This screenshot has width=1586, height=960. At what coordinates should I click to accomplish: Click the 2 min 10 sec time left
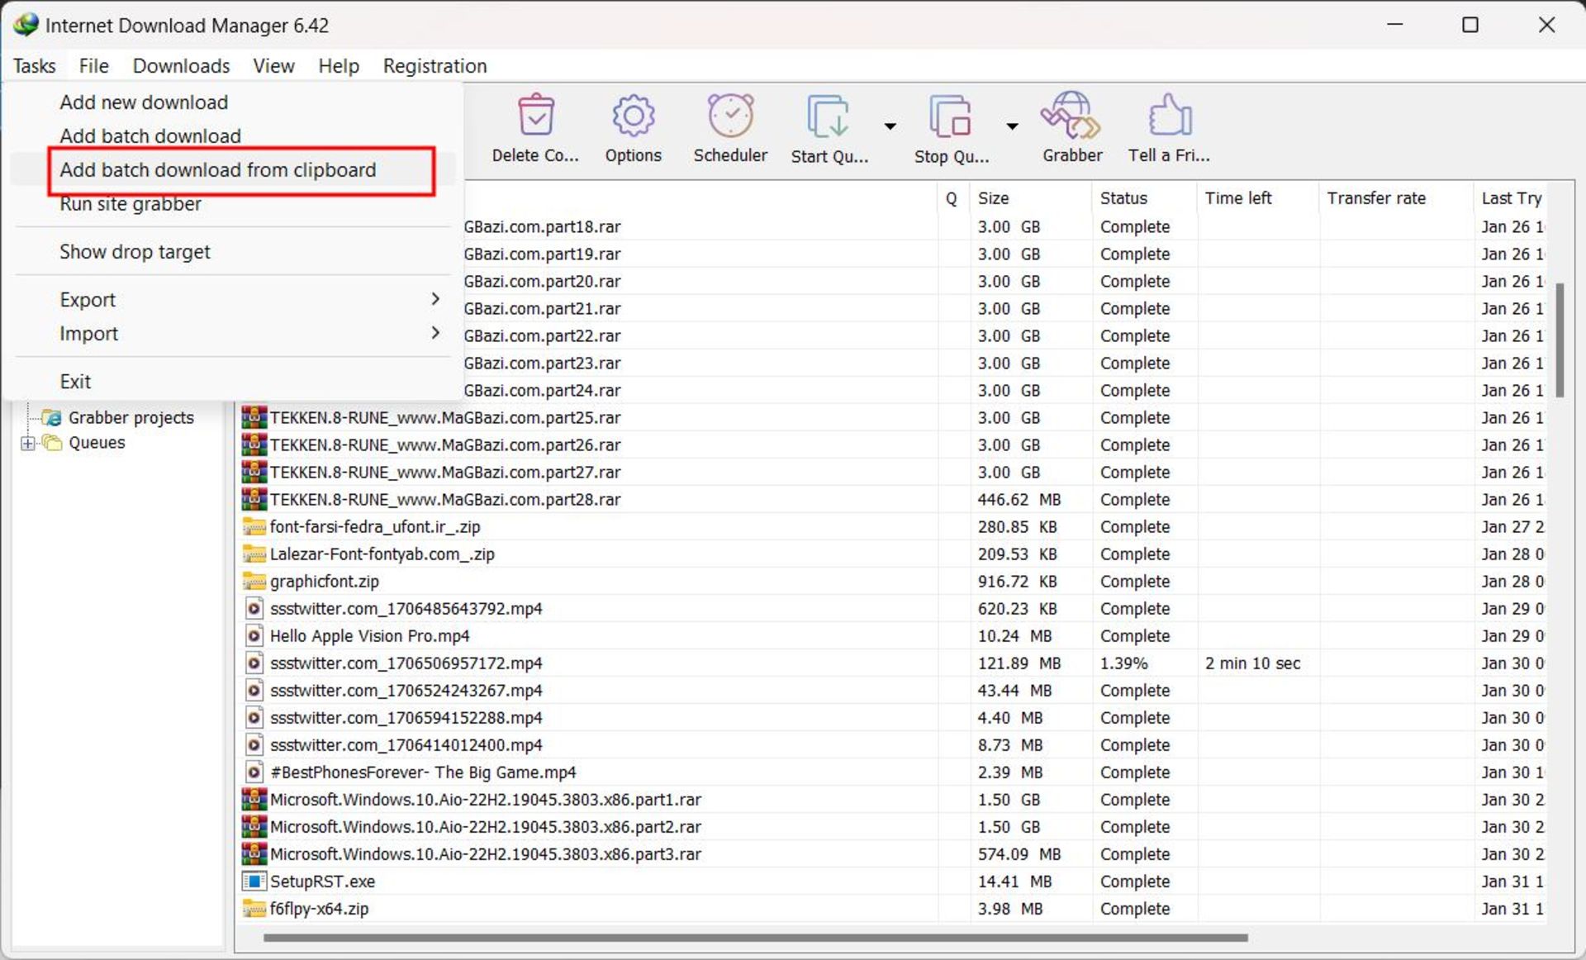point(1252,663)
